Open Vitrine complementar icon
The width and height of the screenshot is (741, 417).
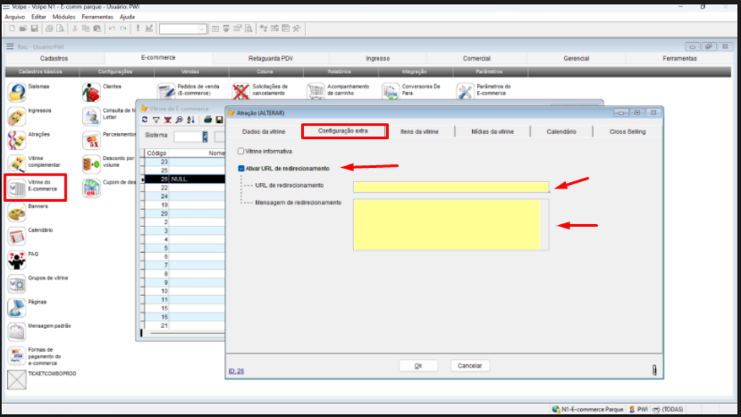tap(16, 164)
